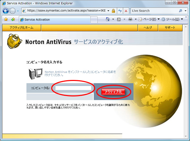Click the desktop computer illustration icon

[x=35, y=73]
